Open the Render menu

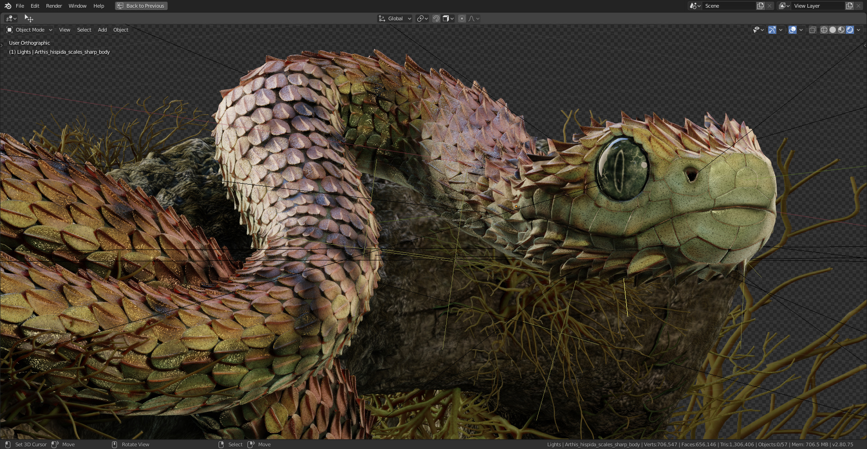click(54, 6)
